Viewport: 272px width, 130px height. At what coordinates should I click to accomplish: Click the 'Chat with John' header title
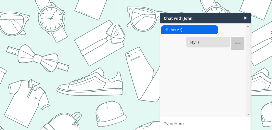click(178, 19)
